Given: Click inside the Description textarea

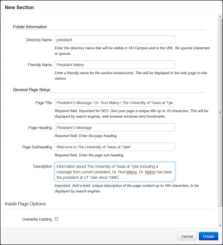Looking at the screenshot, I should pyautogui.click(x=115, y=172).
